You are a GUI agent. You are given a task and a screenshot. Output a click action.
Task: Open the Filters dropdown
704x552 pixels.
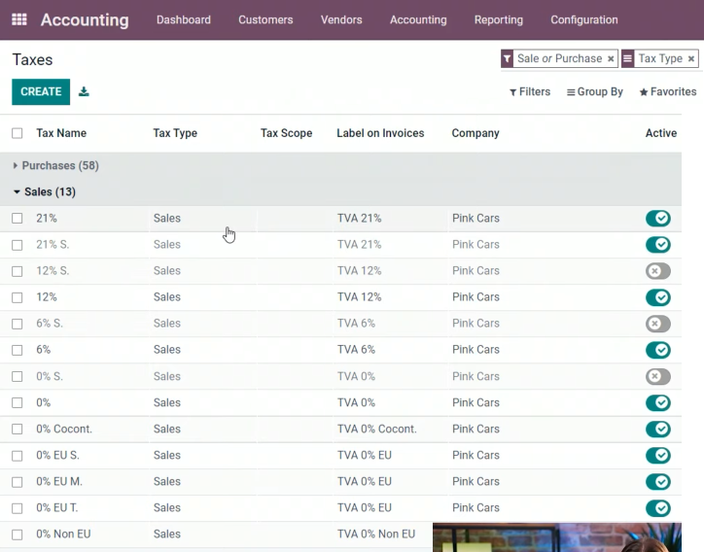[x=530, y=92]
